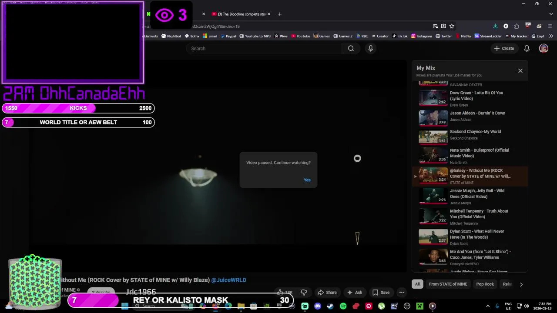The height and width of the screenshot is (313, 557).
Task: Bookmark this page with star icon
Action: click(x=452, y=26)
